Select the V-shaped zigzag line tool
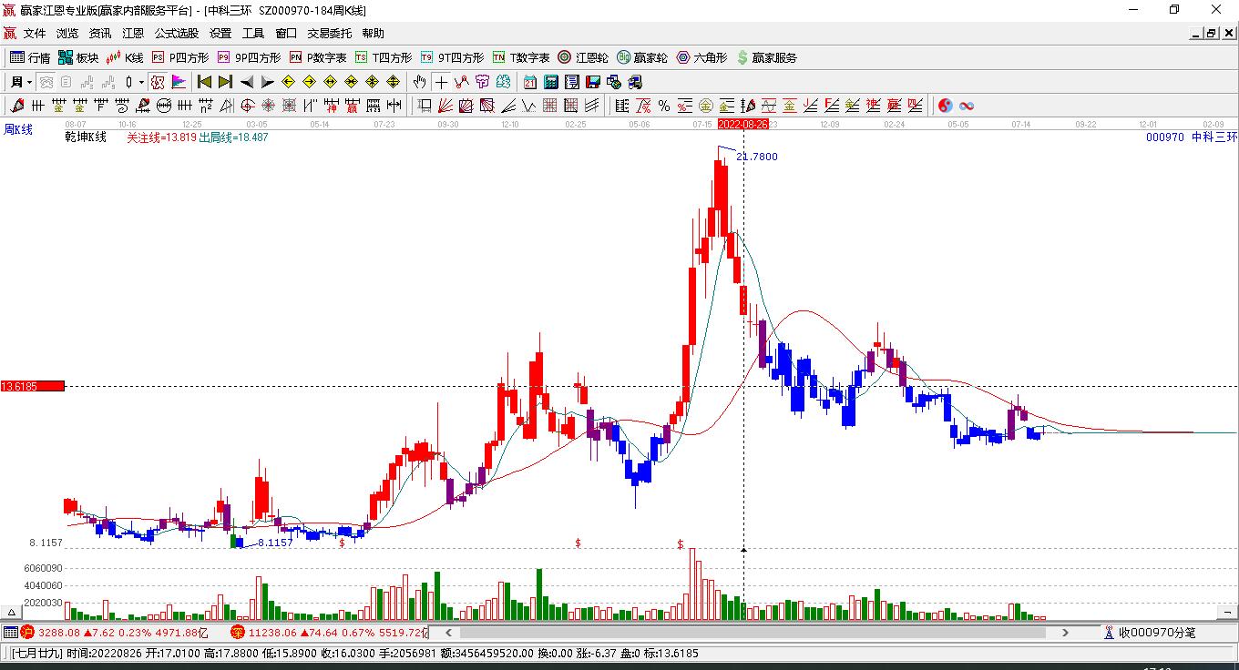The height and width of the screenshot is (670, 1239). (x=529, y=106)
